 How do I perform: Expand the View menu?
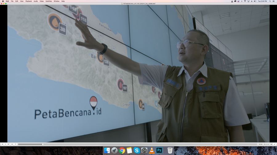[22, 1]
